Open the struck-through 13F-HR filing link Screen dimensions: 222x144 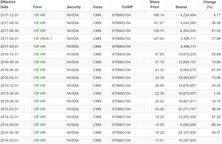coord(39,47)
